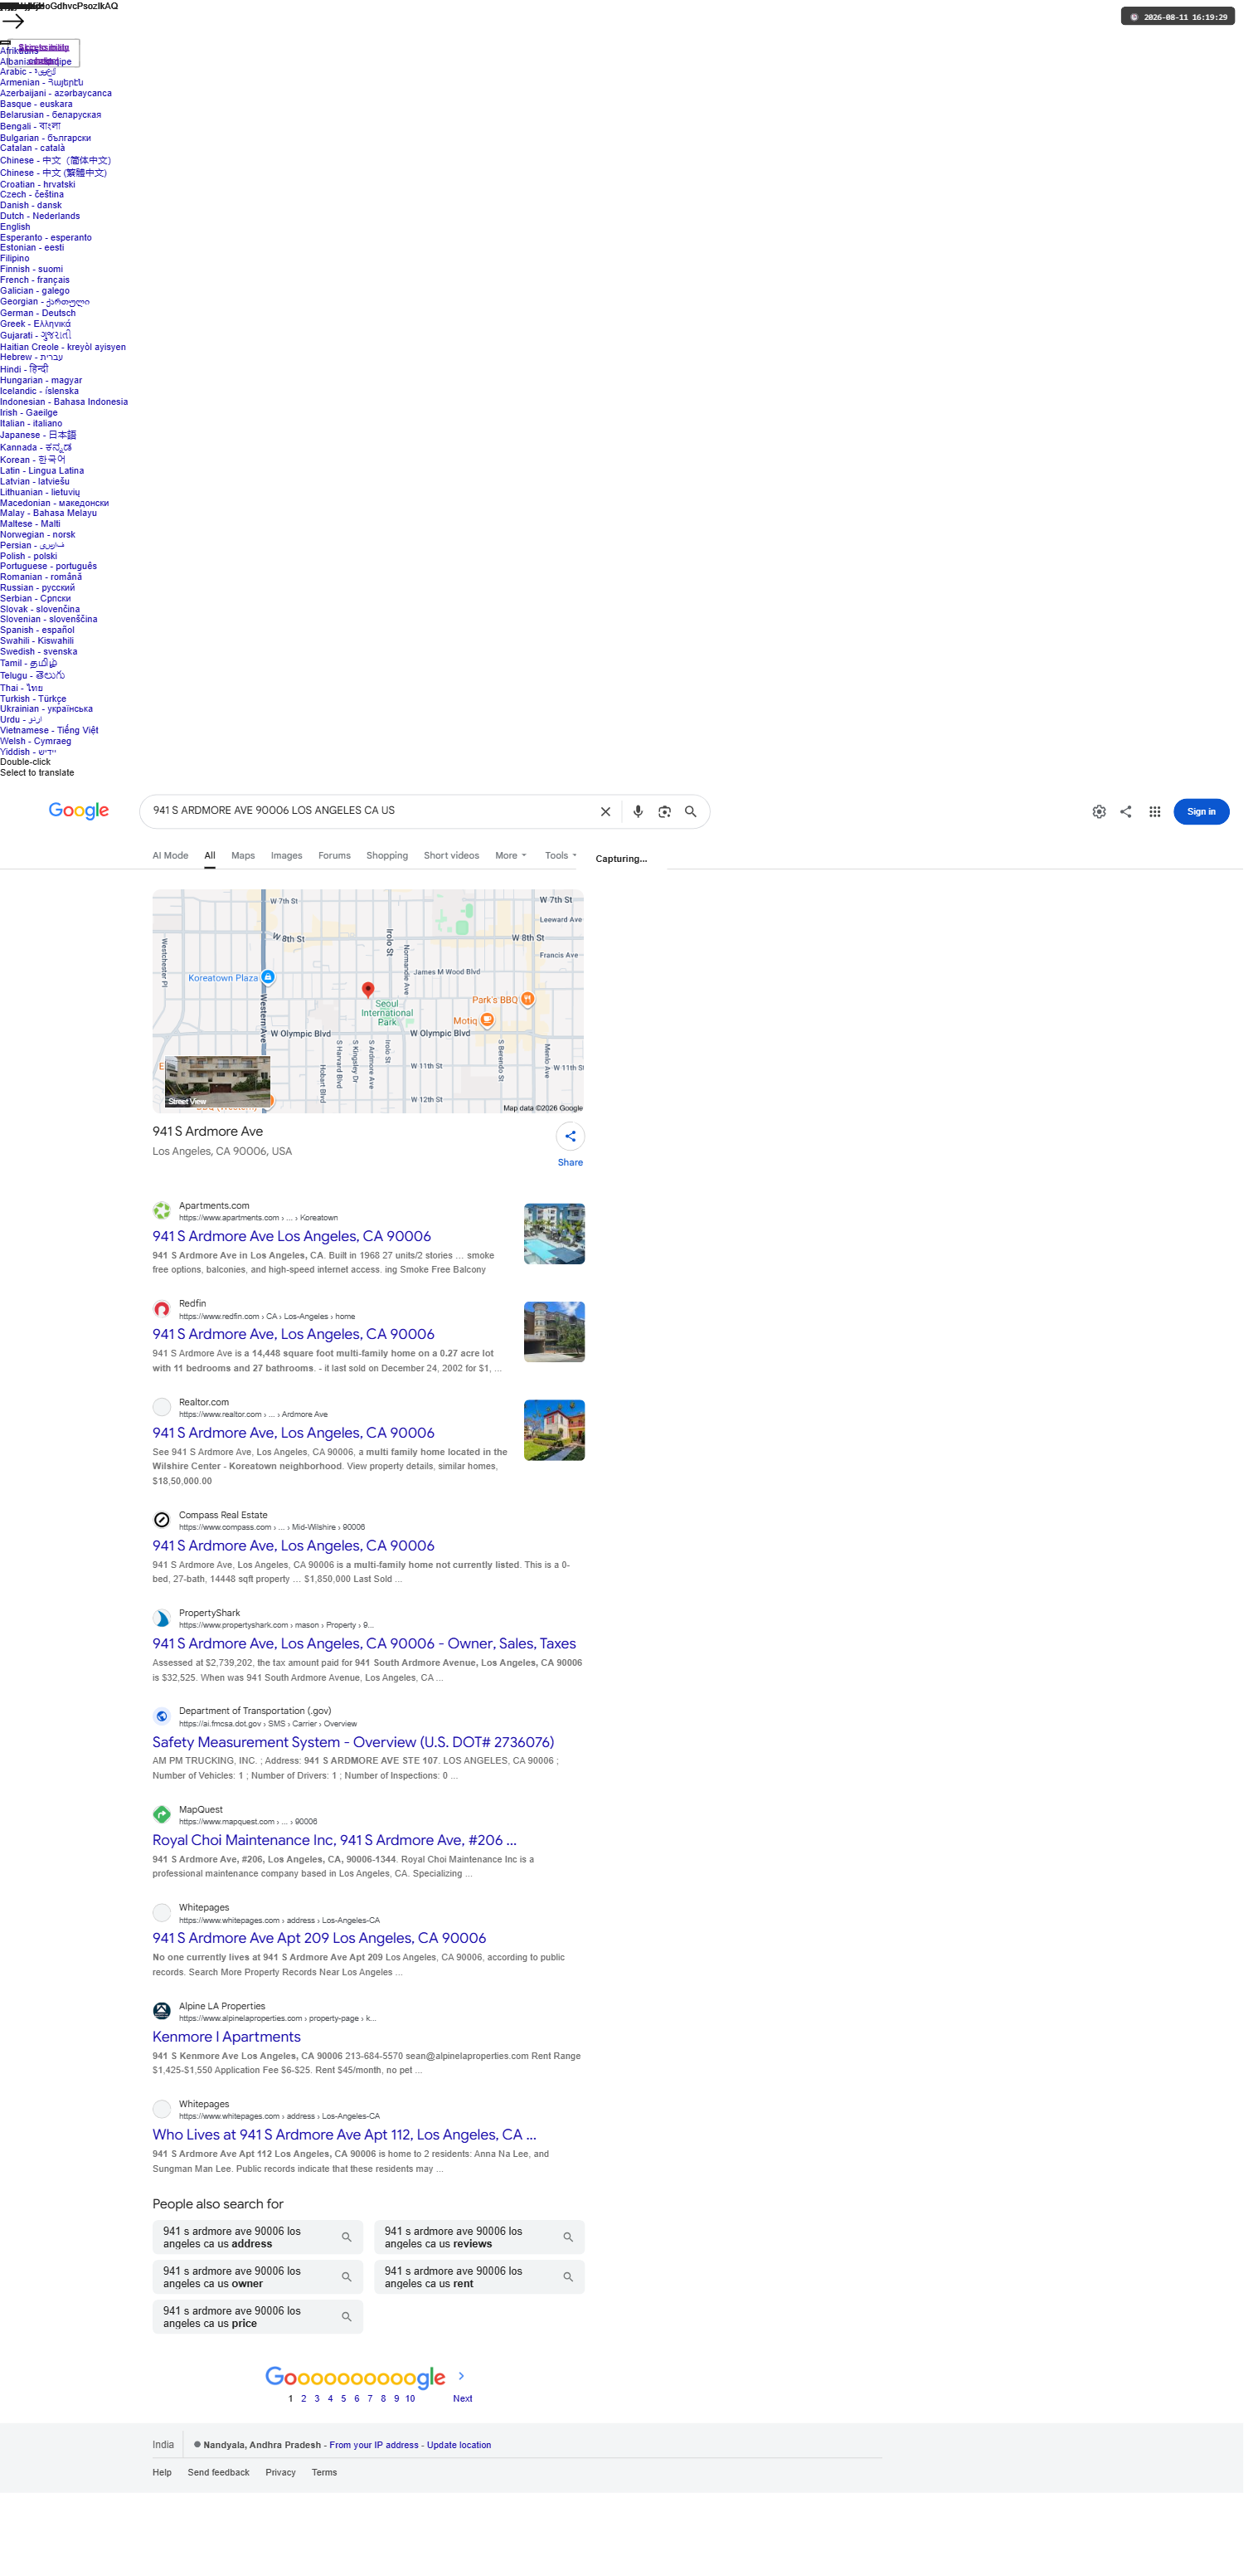Go to results page 2
Image resolution: width=1258 pixels, height=2551 pixels.
304,2398
